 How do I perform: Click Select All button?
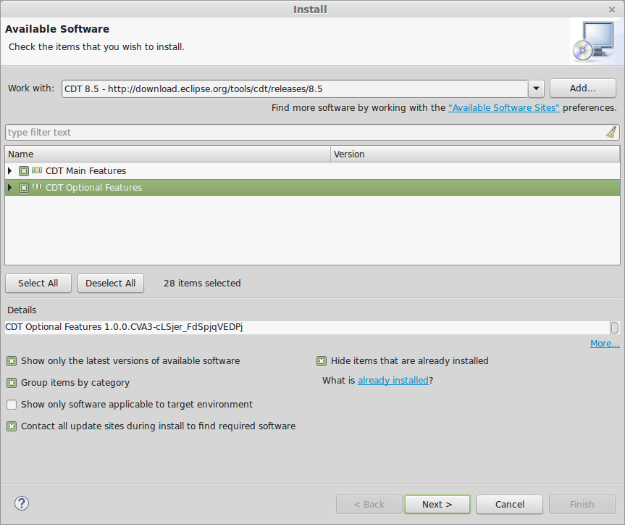(x=38, y=283)
